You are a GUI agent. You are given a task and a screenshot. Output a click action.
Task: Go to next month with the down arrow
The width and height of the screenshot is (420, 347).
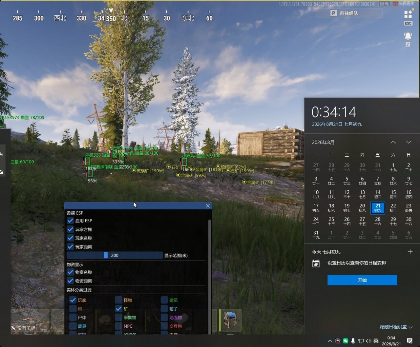[409, 142]
